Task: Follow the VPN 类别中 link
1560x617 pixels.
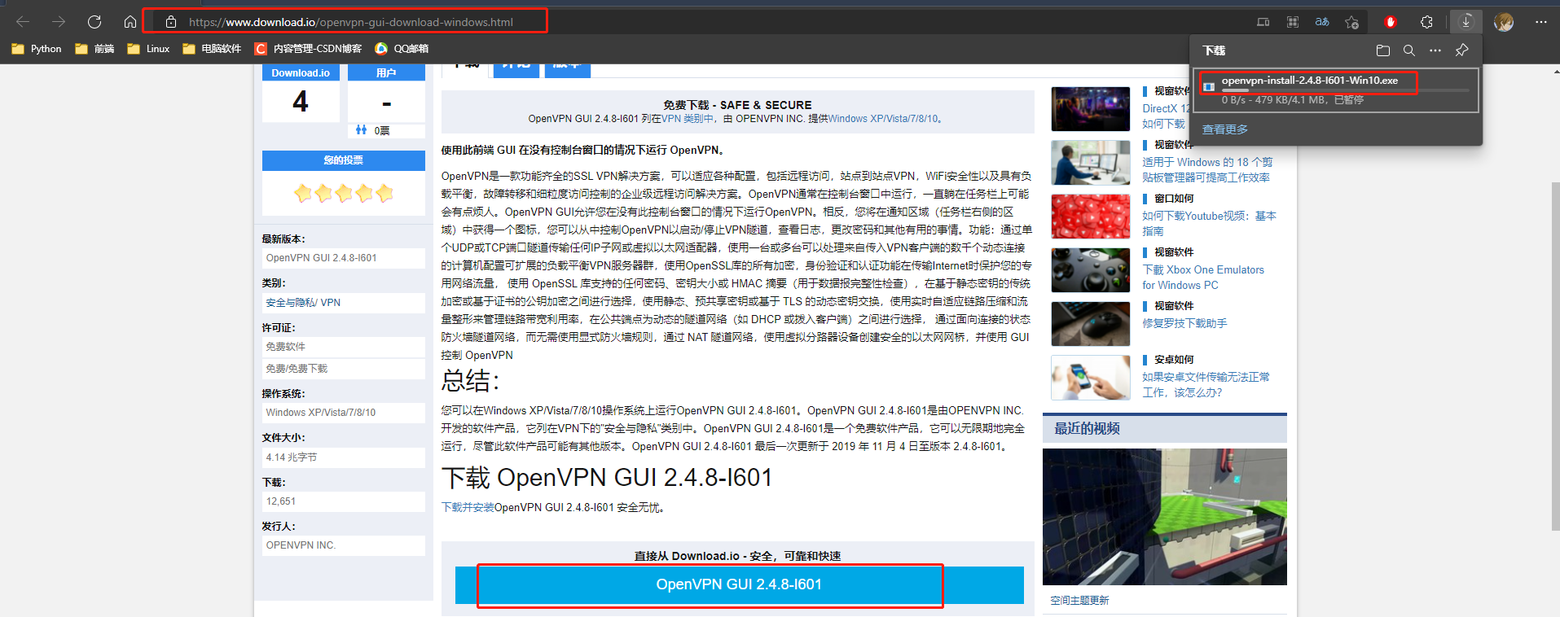Action: coord(688,119)
